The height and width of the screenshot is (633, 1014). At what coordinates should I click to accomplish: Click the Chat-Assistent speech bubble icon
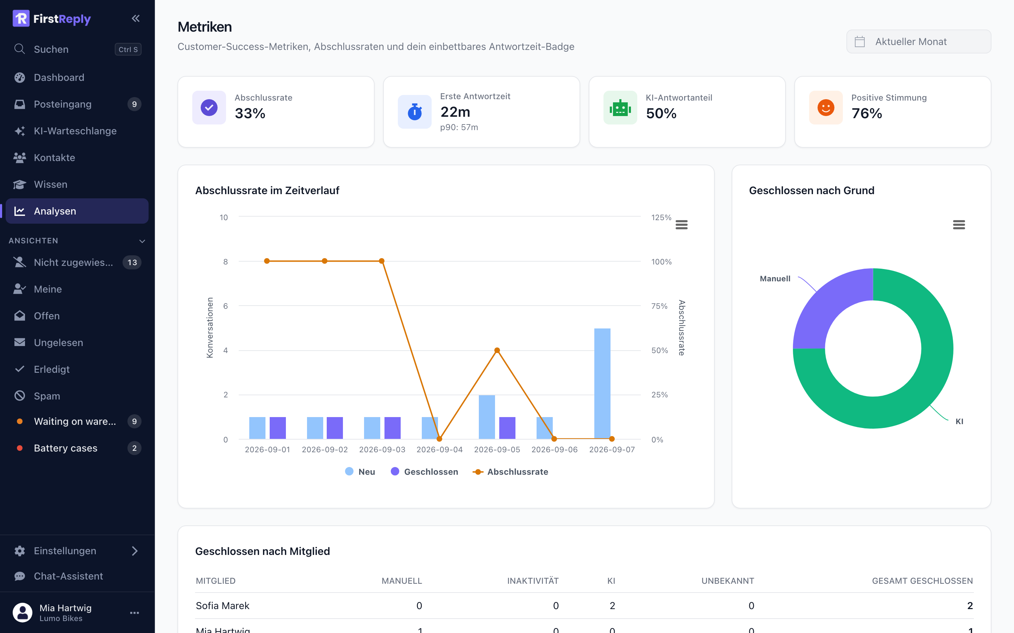[19, 576]
